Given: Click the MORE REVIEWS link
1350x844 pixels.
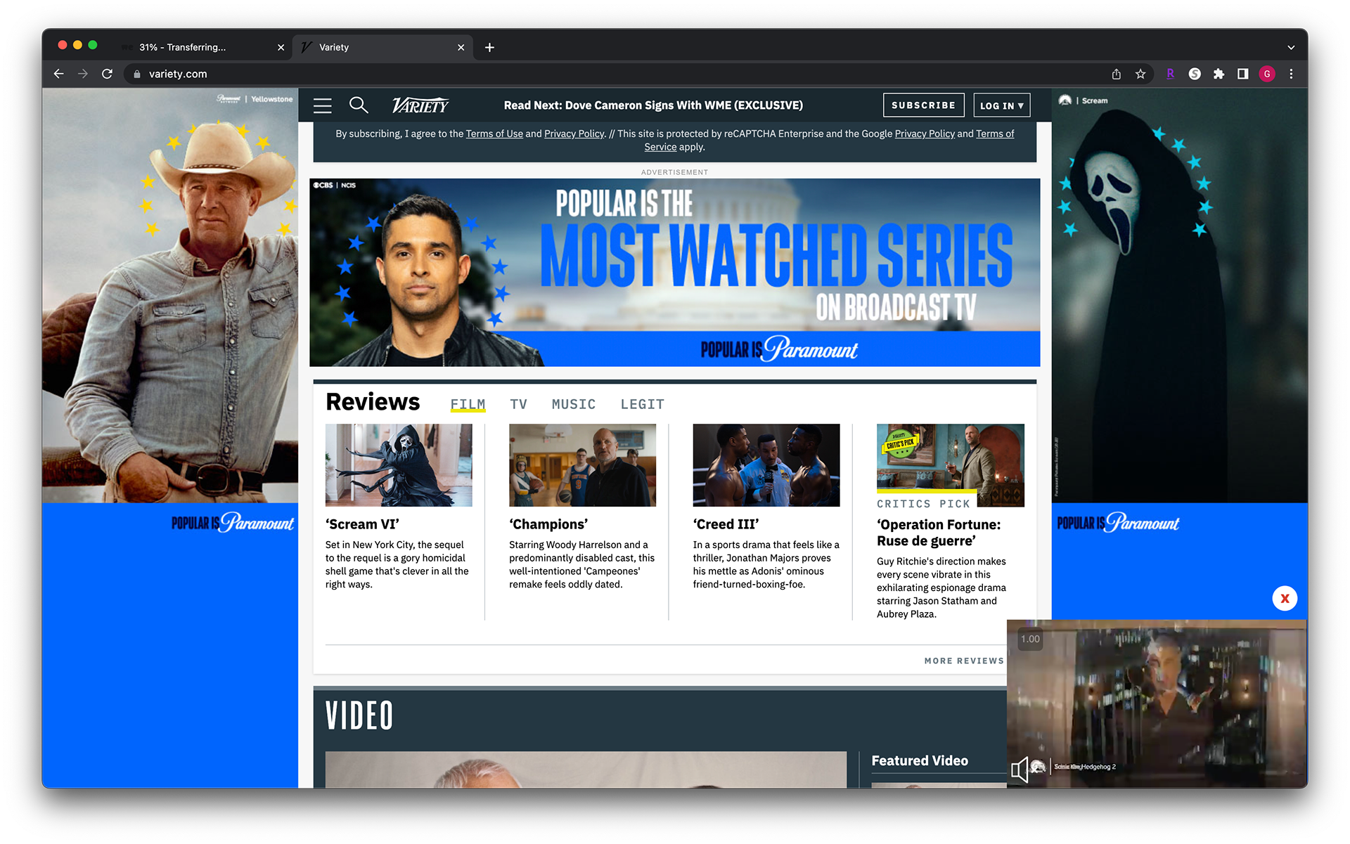Looking at the screenshot, I should point(964,661).
